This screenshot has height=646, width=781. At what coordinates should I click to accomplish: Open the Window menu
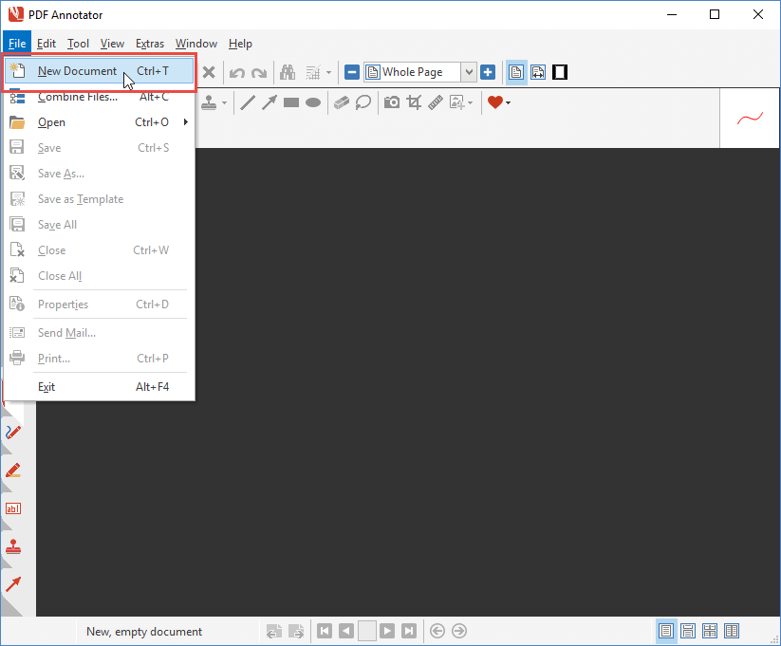196,44
